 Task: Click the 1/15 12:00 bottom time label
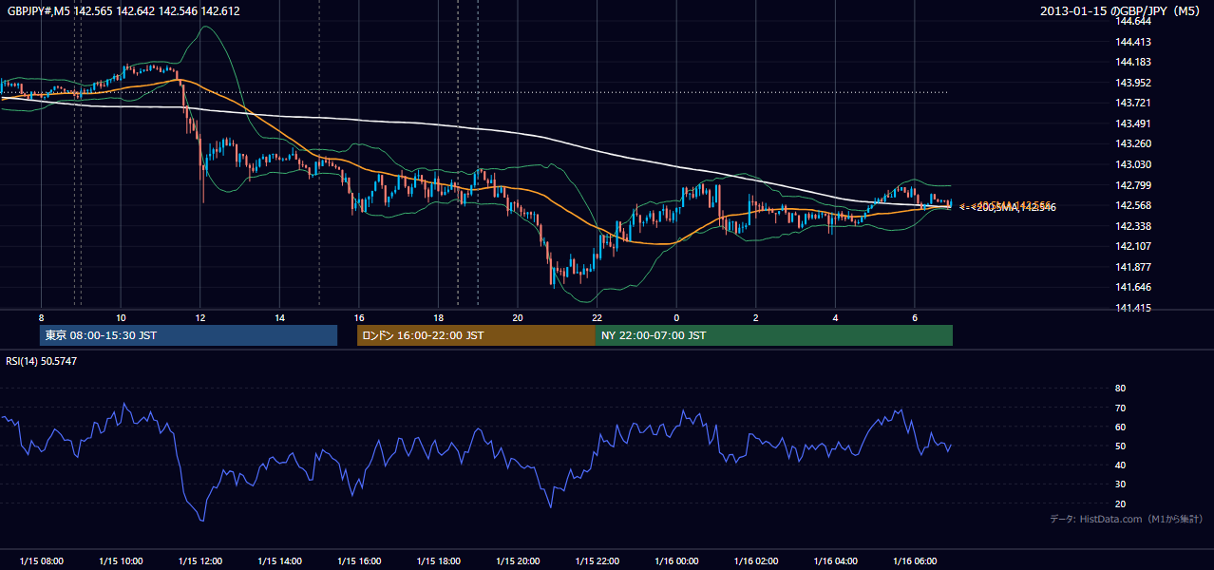(200, 561)
